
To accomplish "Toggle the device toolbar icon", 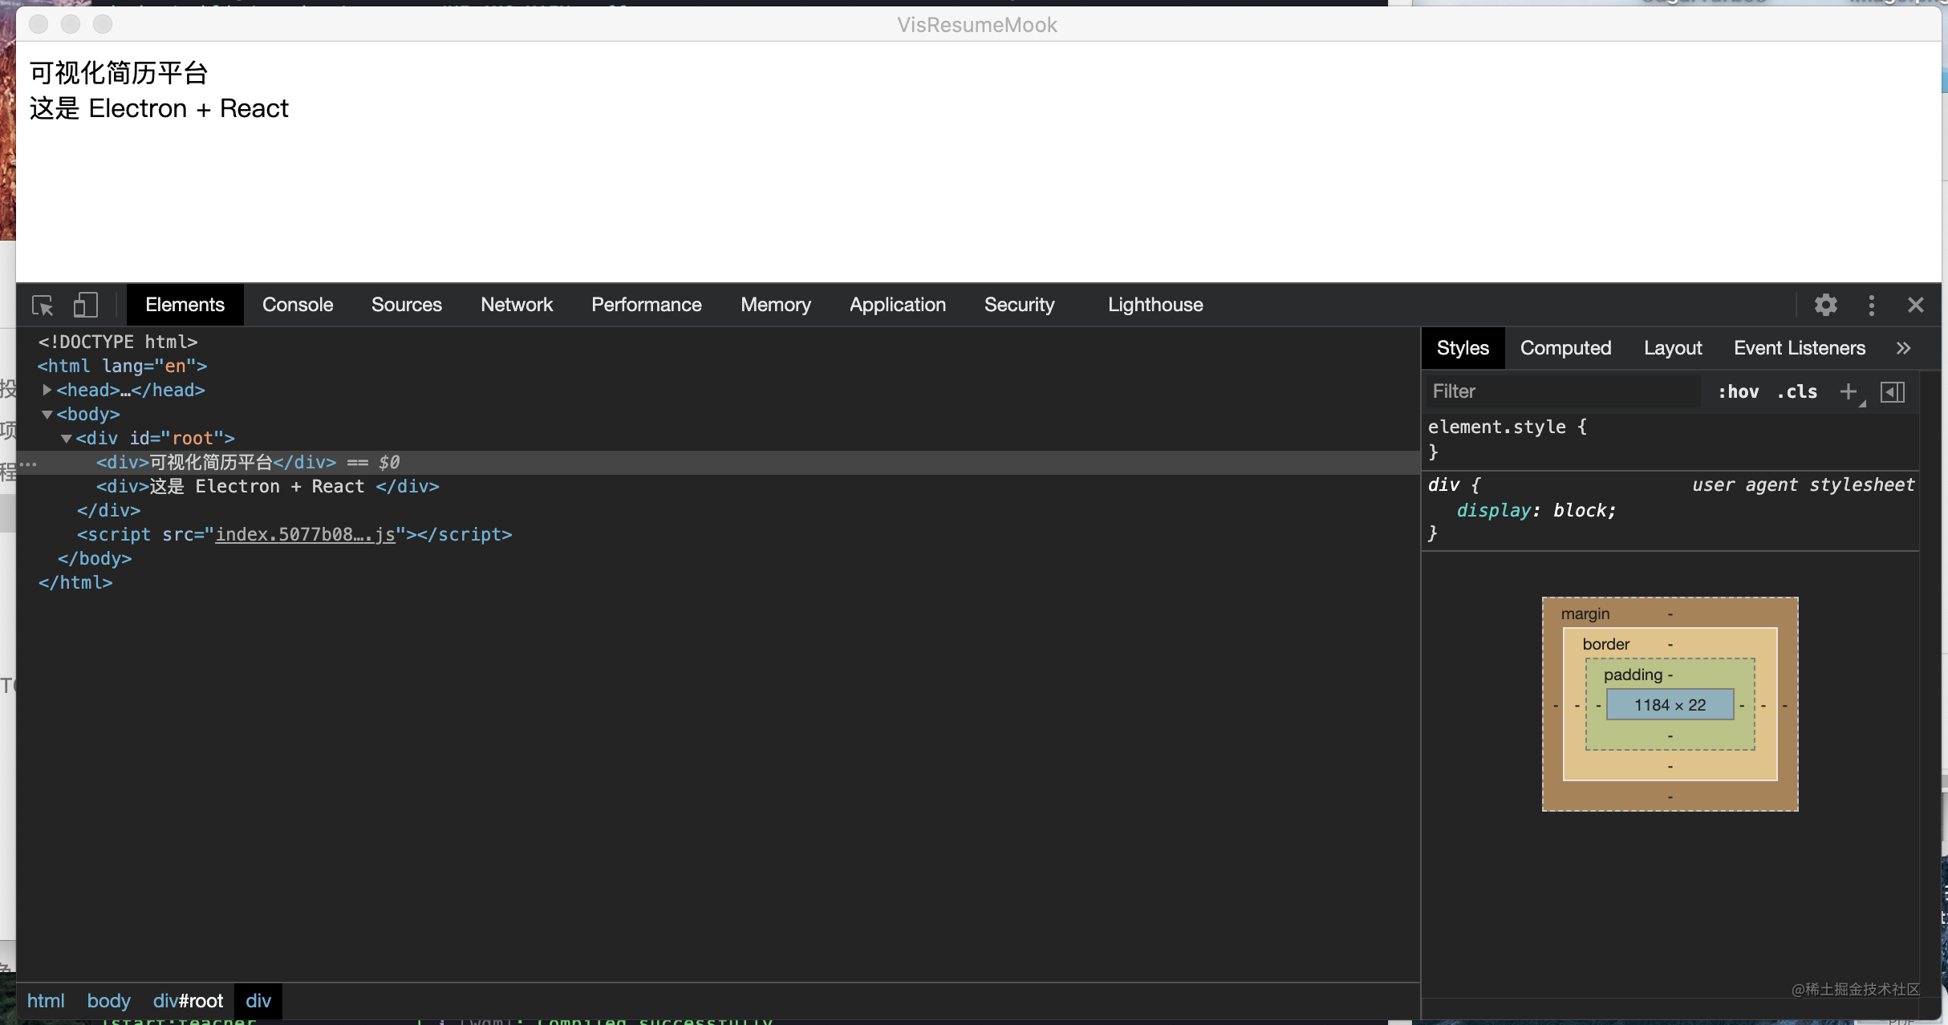I will (85, 305).
